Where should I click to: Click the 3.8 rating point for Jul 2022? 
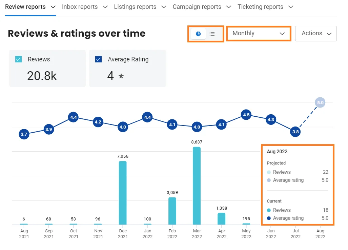coord(295,132)
